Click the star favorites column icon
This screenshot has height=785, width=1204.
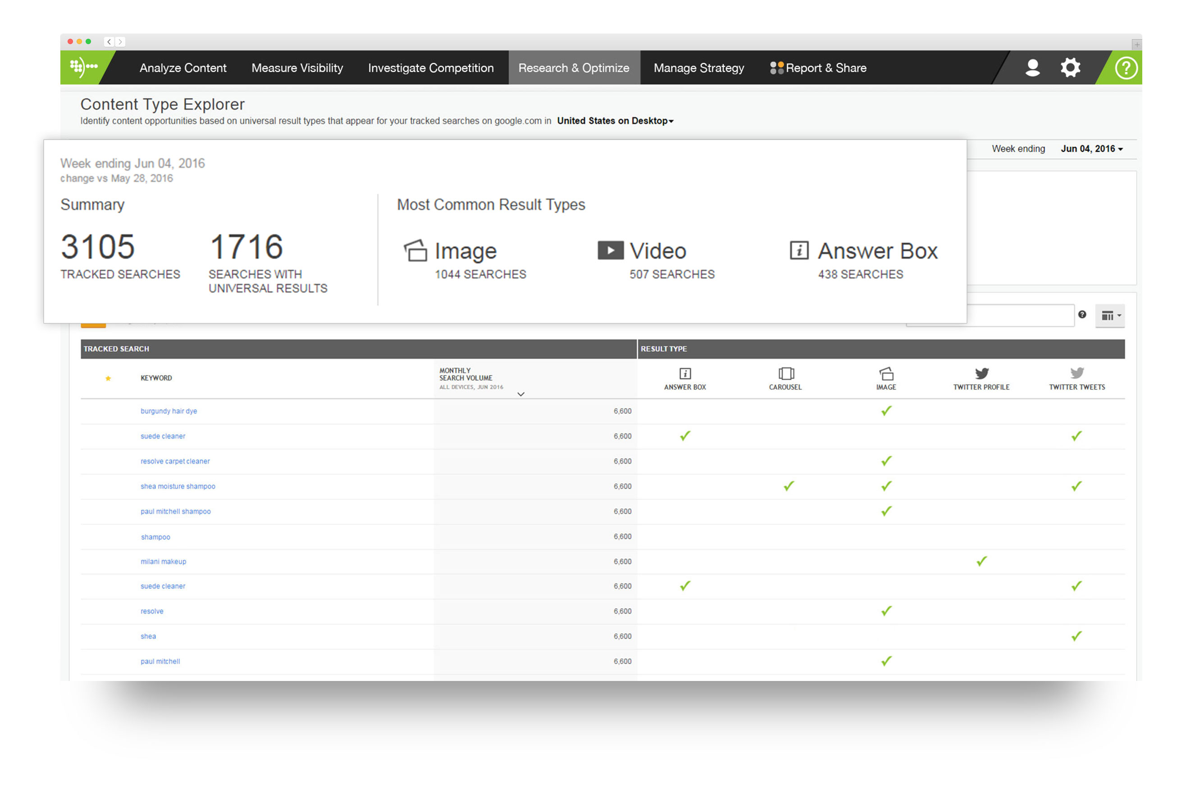pos(108,378)
